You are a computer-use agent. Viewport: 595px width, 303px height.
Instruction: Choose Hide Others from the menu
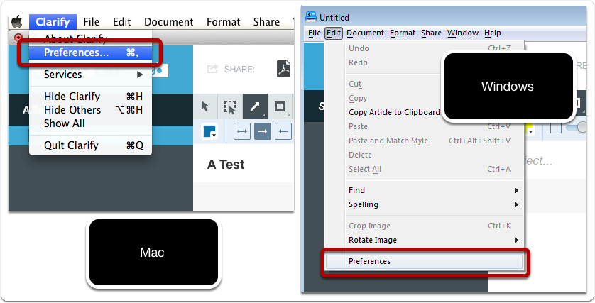[91, 110]
